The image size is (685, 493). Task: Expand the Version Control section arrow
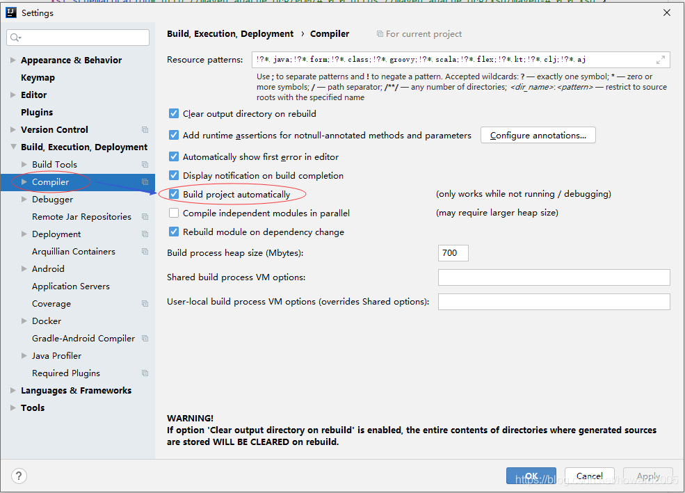tap(13, 130)
